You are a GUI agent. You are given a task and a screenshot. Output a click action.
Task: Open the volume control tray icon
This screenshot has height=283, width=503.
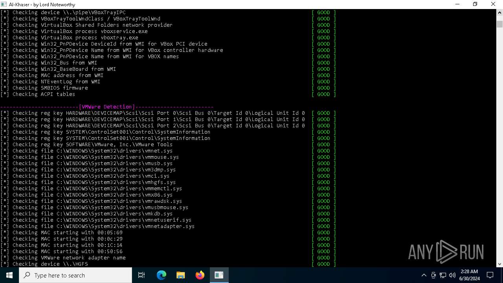coord(452,275)
